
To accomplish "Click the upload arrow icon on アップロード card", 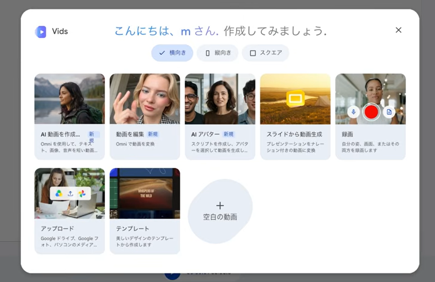I will pyautogui.click(x=71, y=194).
